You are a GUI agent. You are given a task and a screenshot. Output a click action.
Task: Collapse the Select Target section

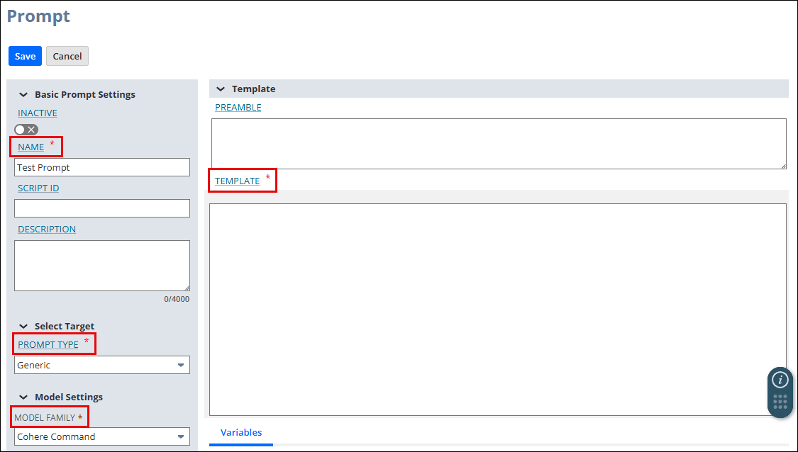(23, 327)
